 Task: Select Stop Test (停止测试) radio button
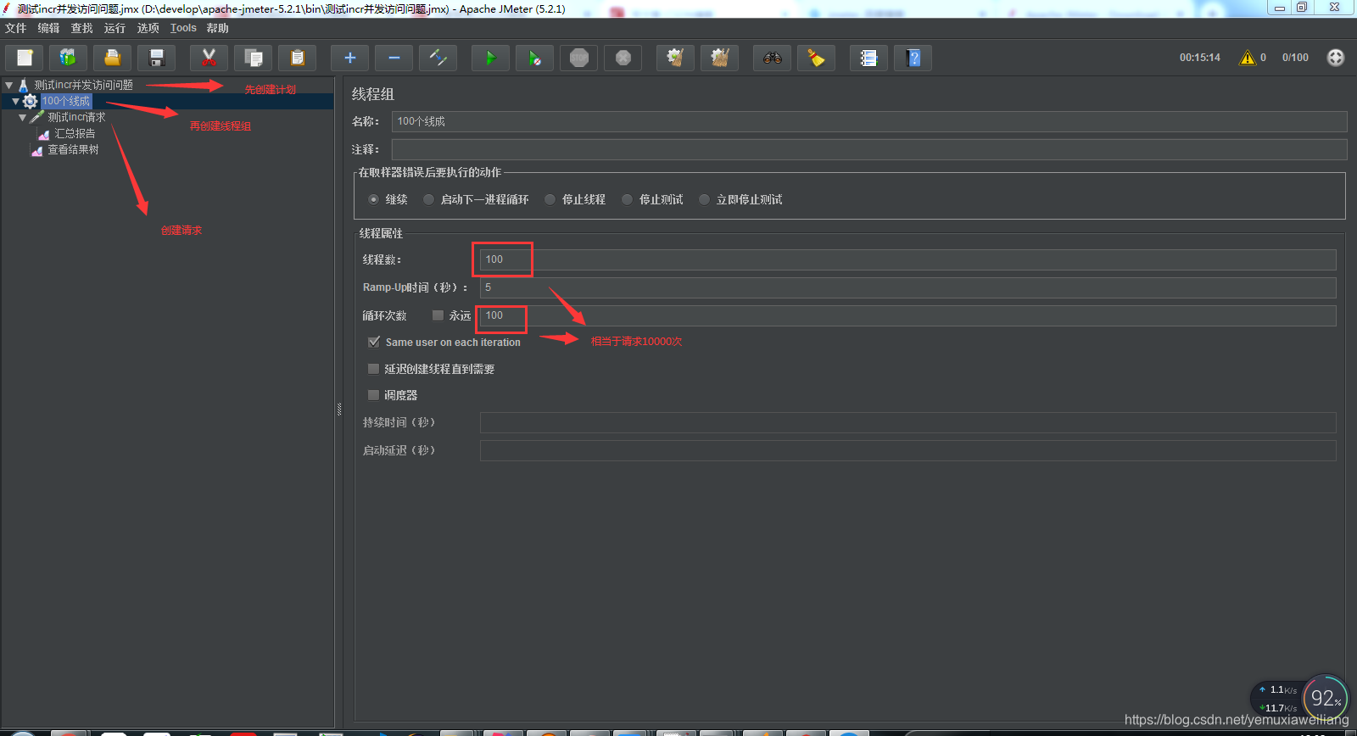627,199
